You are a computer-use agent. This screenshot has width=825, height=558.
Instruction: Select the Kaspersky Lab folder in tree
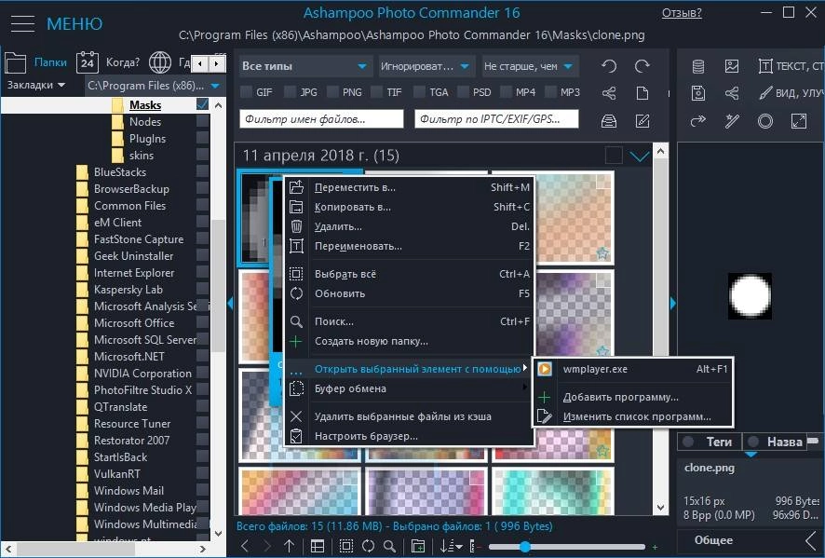point(128,290)
